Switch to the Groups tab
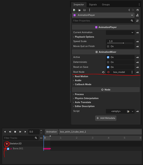This screenshot has height=165, width=143. [106, 5]
